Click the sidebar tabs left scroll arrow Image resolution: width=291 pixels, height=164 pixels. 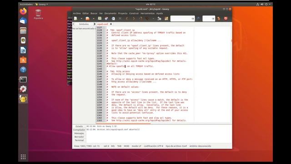pyautogui.click(x=74, y=24)
